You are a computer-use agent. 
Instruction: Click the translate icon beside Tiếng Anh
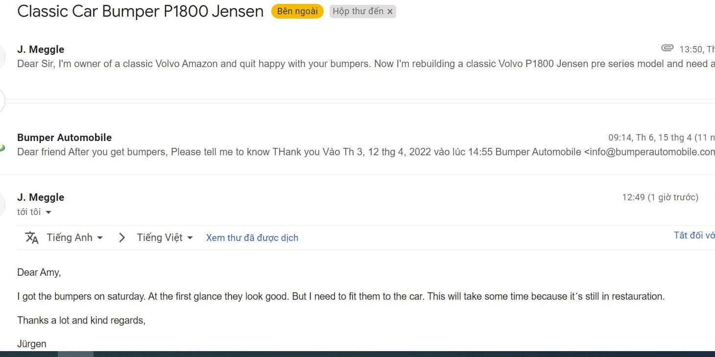pos(32,238)
